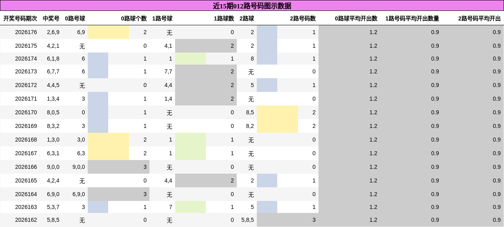Click 0路号球 value 6,9,0
The width and height of the screenshot is (504, 227).
pos(79,194)
